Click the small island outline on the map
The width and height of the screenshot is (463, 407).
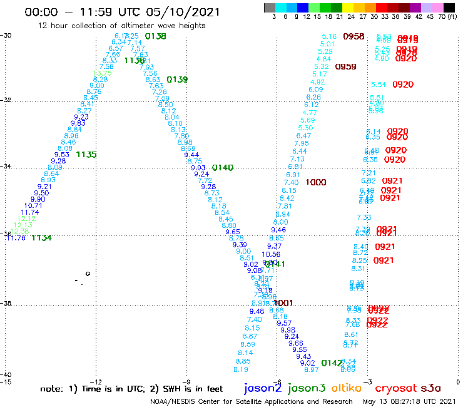(88, 274)
